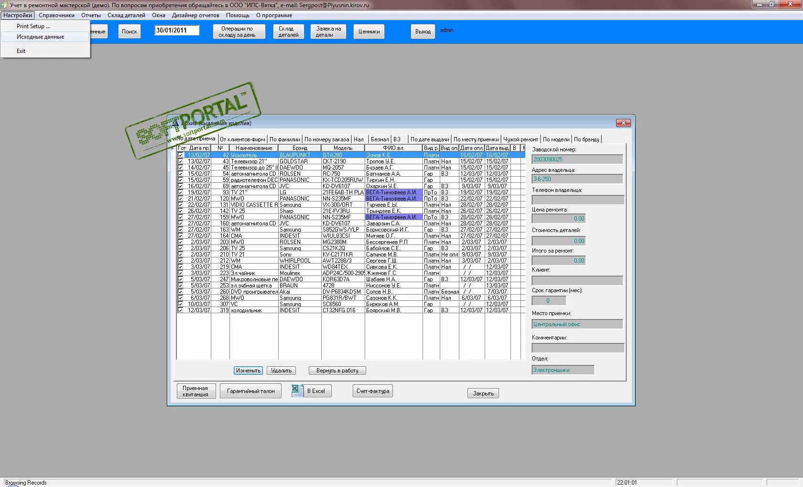Open the Помощь menu
Screen dimensions: 803x487
(x=238, y=15)
